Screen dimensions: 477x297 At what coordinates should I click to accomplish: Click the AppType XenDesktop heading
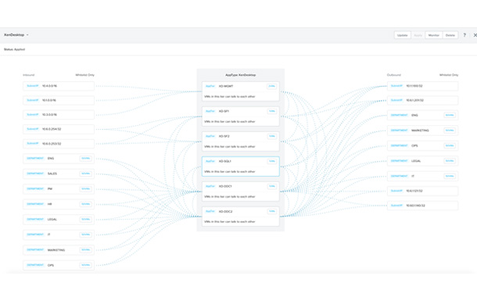click(x=240, y=75)
